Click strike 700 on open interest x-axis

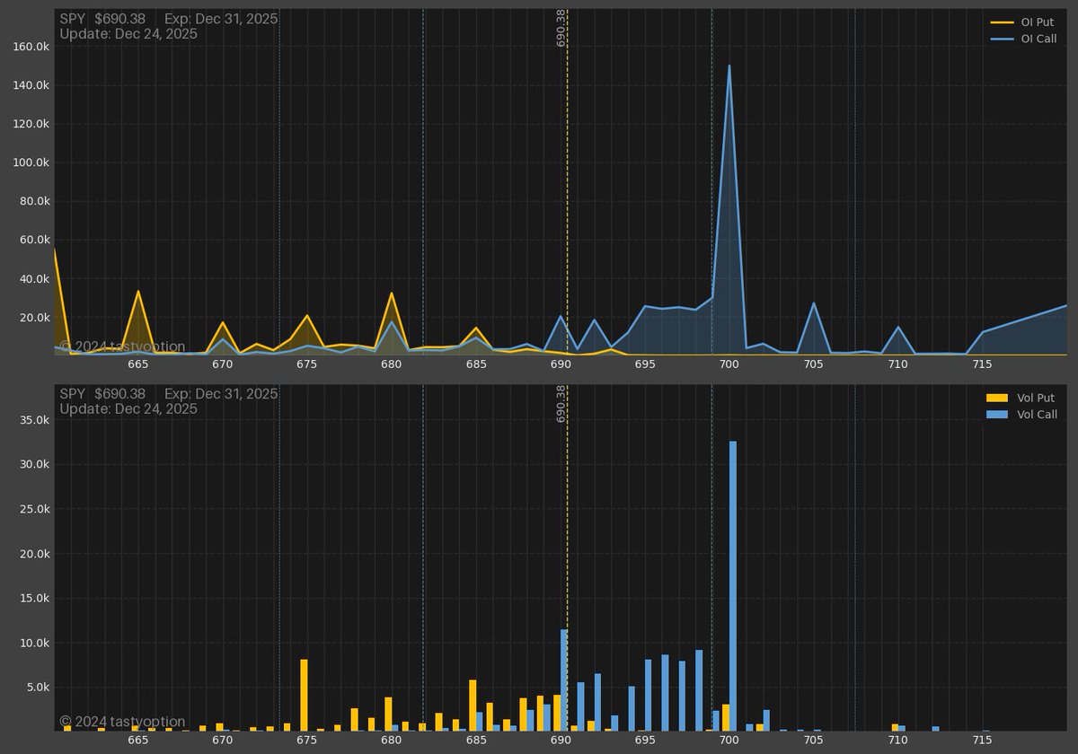[x=729, y=364]
